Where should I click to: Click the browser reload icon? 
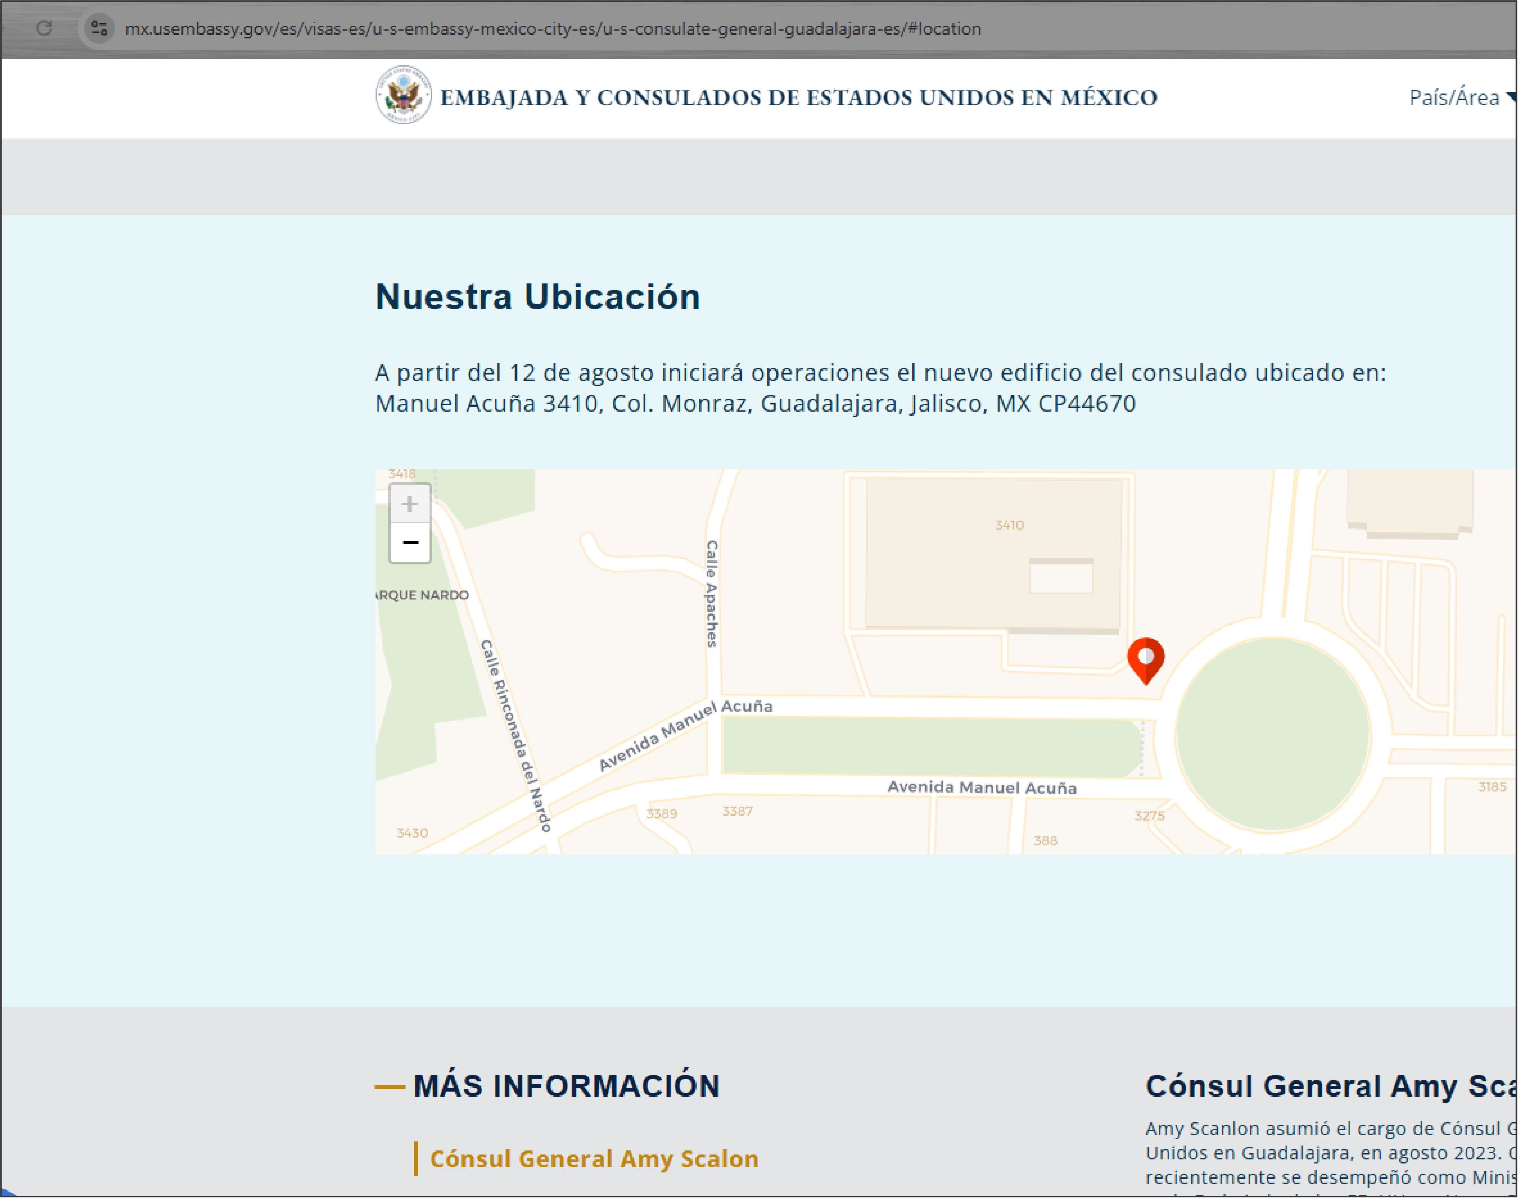[x=44, y=28]
